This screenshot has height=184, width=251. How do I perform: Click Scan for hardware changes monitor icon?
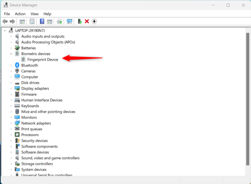69,21
